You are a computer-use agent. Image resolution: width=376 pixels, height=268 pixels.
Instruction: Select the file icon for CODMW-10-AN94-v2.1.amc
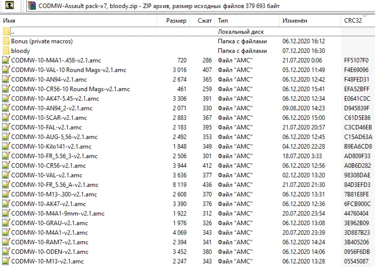pyautogui.click(x=6, y=79)
